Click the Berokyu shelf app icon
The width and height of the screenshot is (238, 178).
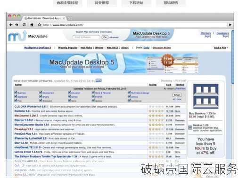click(x=206, y=96)
